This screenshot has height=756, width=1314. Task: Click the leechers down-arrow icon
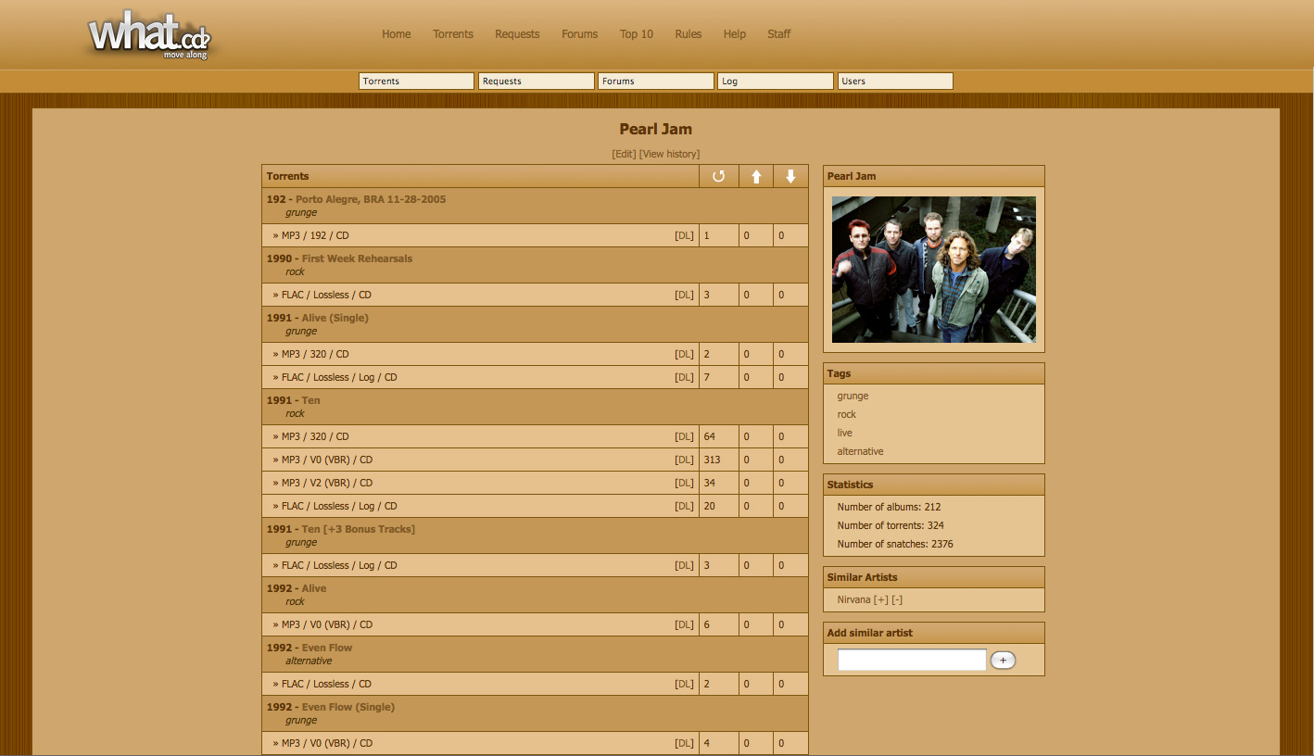pyautogui.click(x=790, y=177)
